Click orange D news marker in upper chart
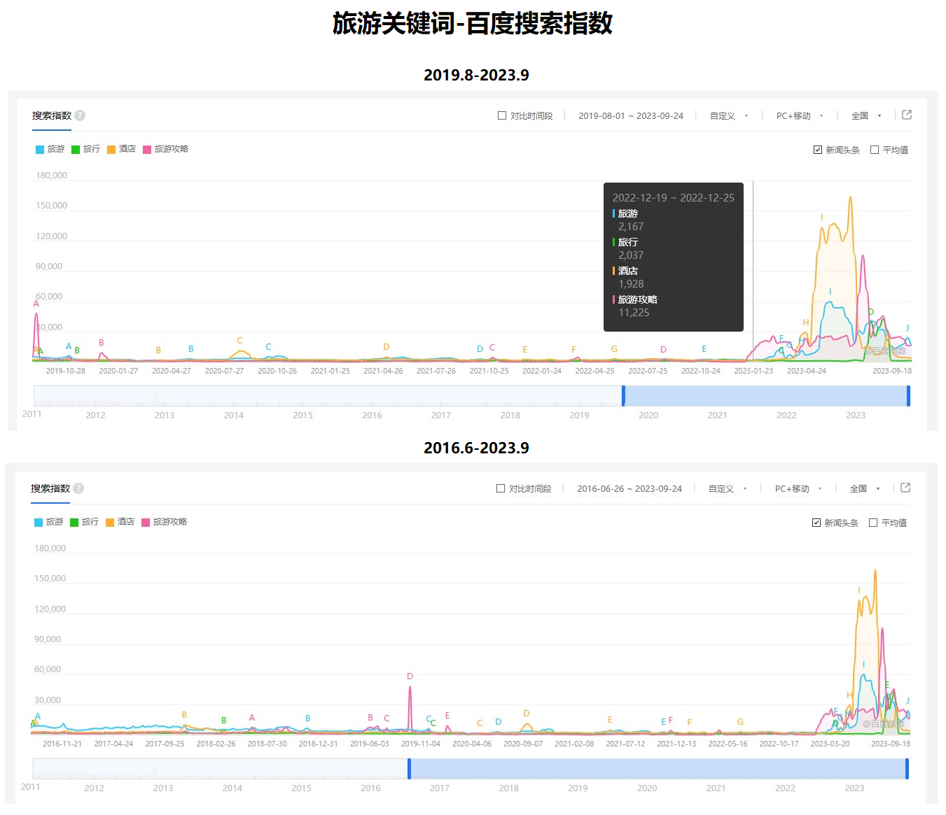946x815 pixels. [x=386, y=347]
